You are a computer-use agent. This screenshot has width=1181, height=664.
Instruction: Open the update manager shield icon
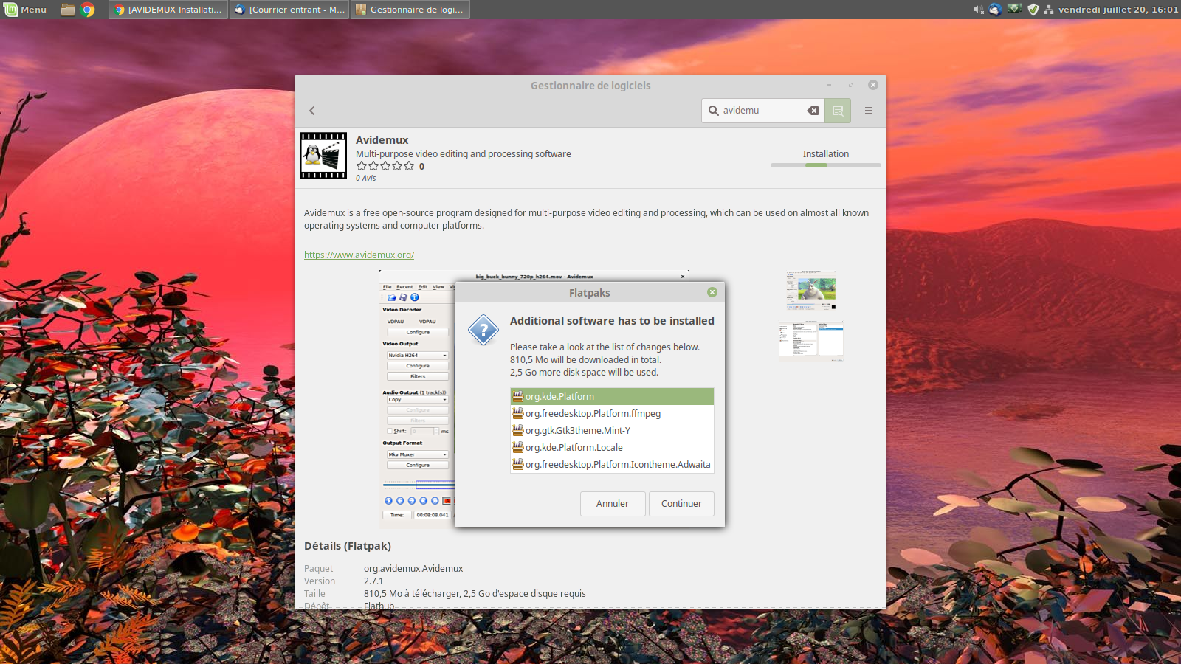(x=1033, y=10)
